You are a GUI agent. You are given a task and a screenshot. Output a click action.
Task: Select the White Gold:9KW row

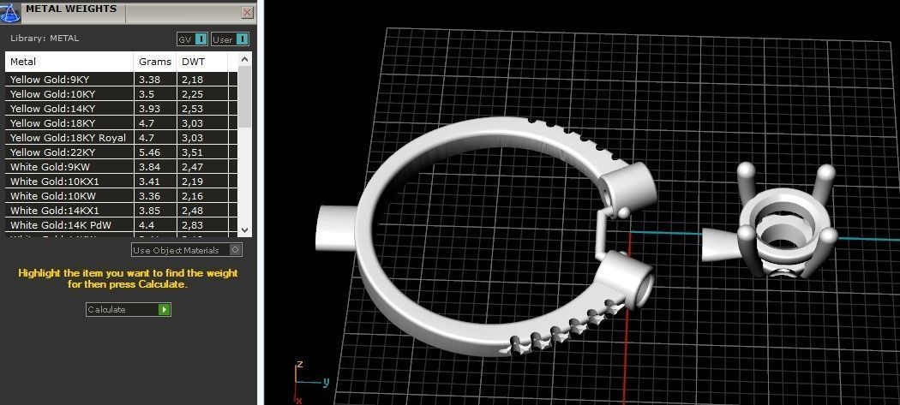[x=121, y=167]
